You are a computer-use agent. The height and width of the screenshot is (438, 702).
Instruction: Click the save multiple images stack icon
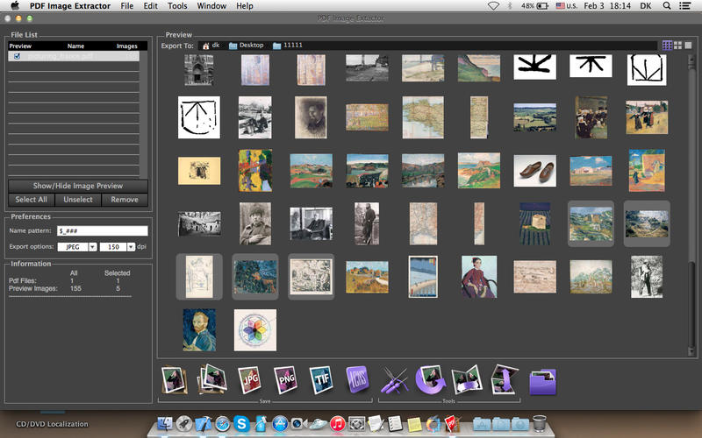point(212,379)
